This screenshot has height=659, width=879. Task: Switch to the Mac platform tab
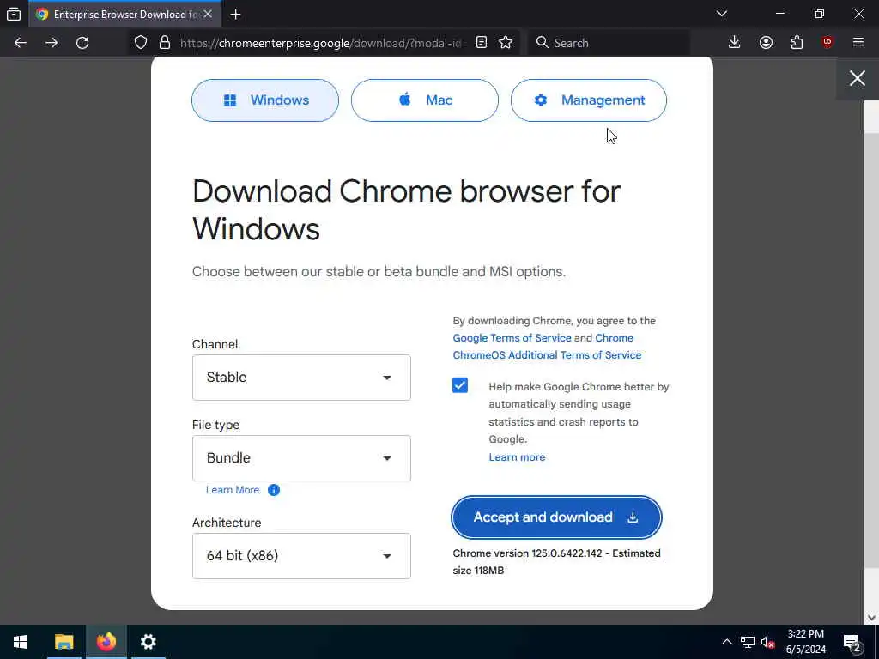click(424, 100)
